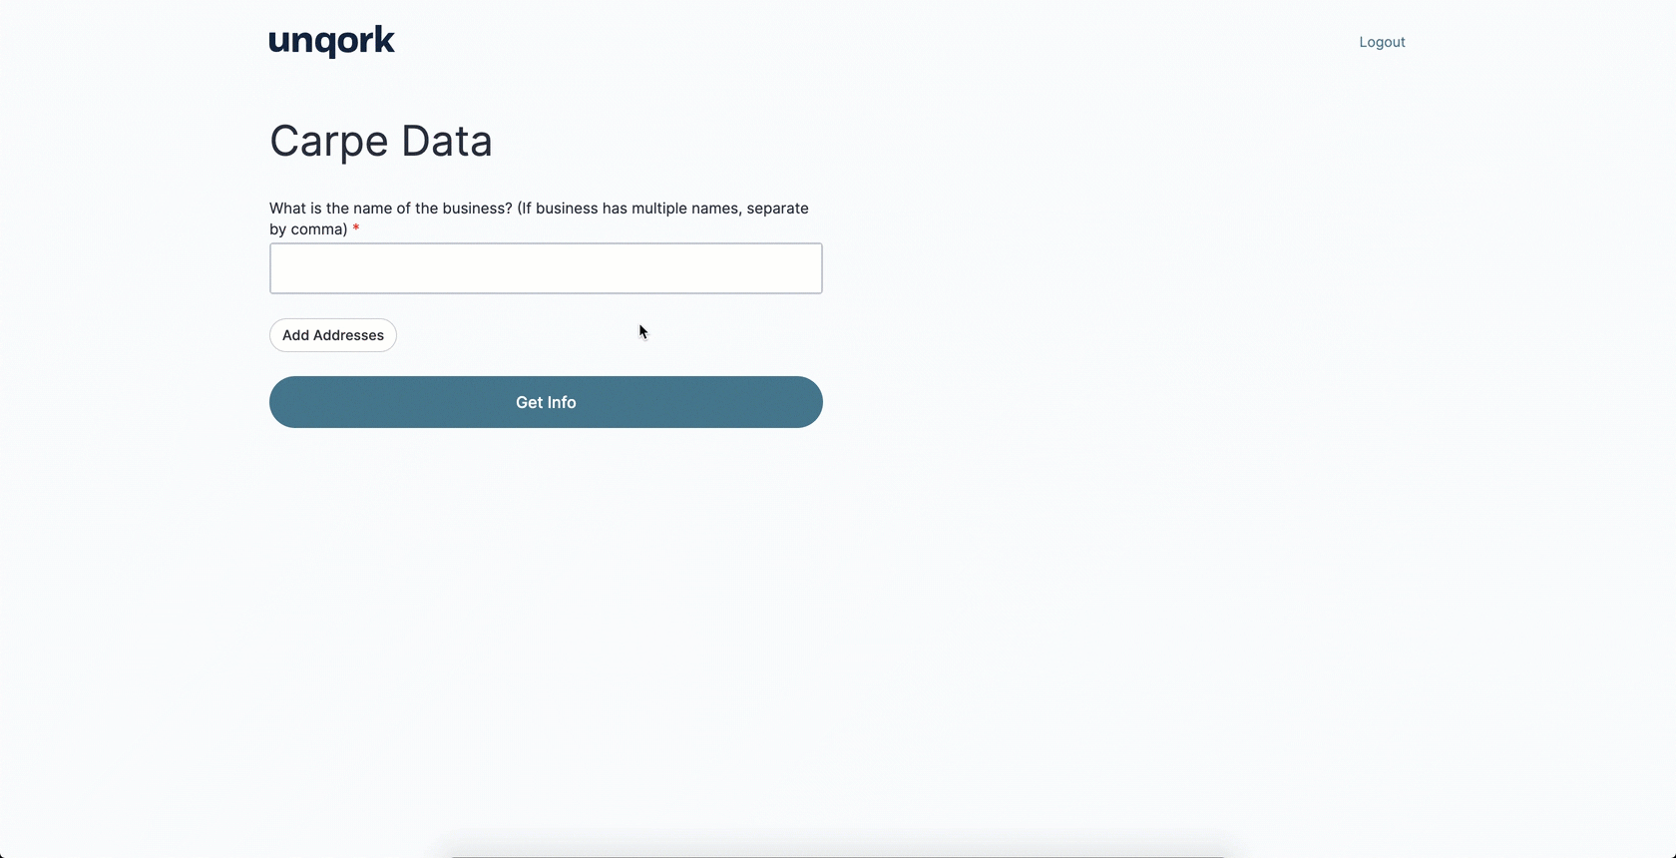This screenshot has width=1676, height=858.
Task: Focus the business name text field
Action: tap(546, 268)
